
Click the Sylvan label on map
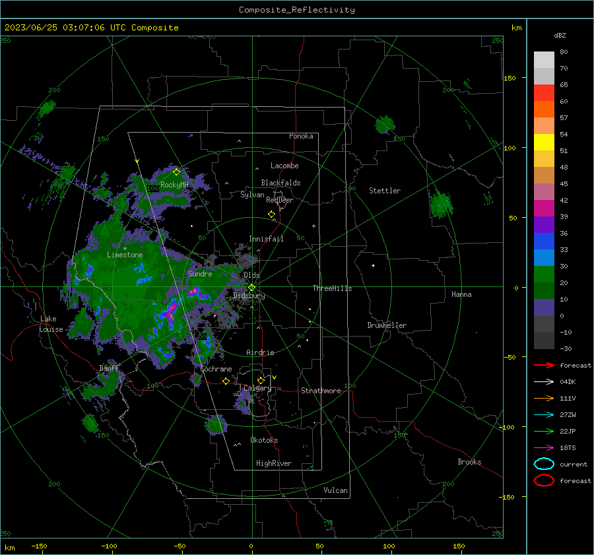(x=252, y=195)
